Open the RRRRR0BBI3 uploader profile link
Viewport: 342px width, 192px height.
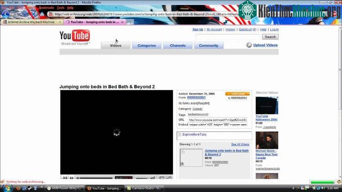(196, 97)
